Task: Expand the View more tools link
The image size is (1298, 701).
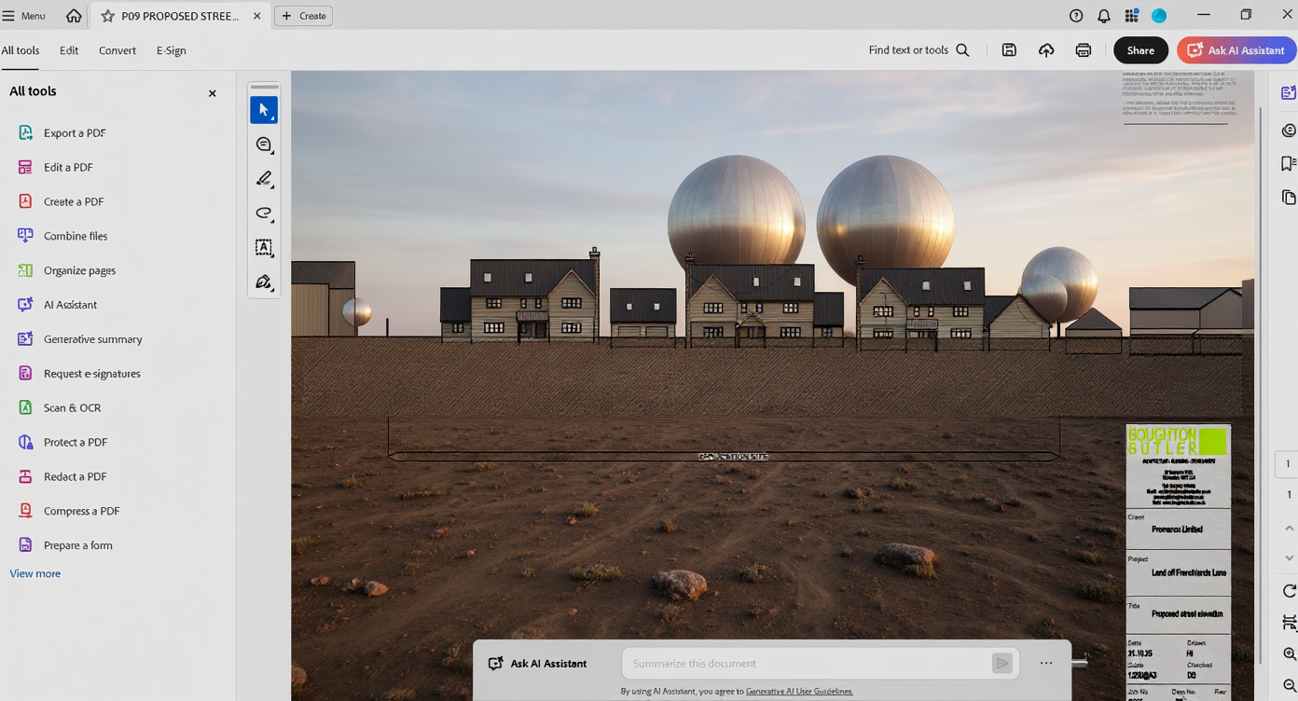Action: [35, 573]
